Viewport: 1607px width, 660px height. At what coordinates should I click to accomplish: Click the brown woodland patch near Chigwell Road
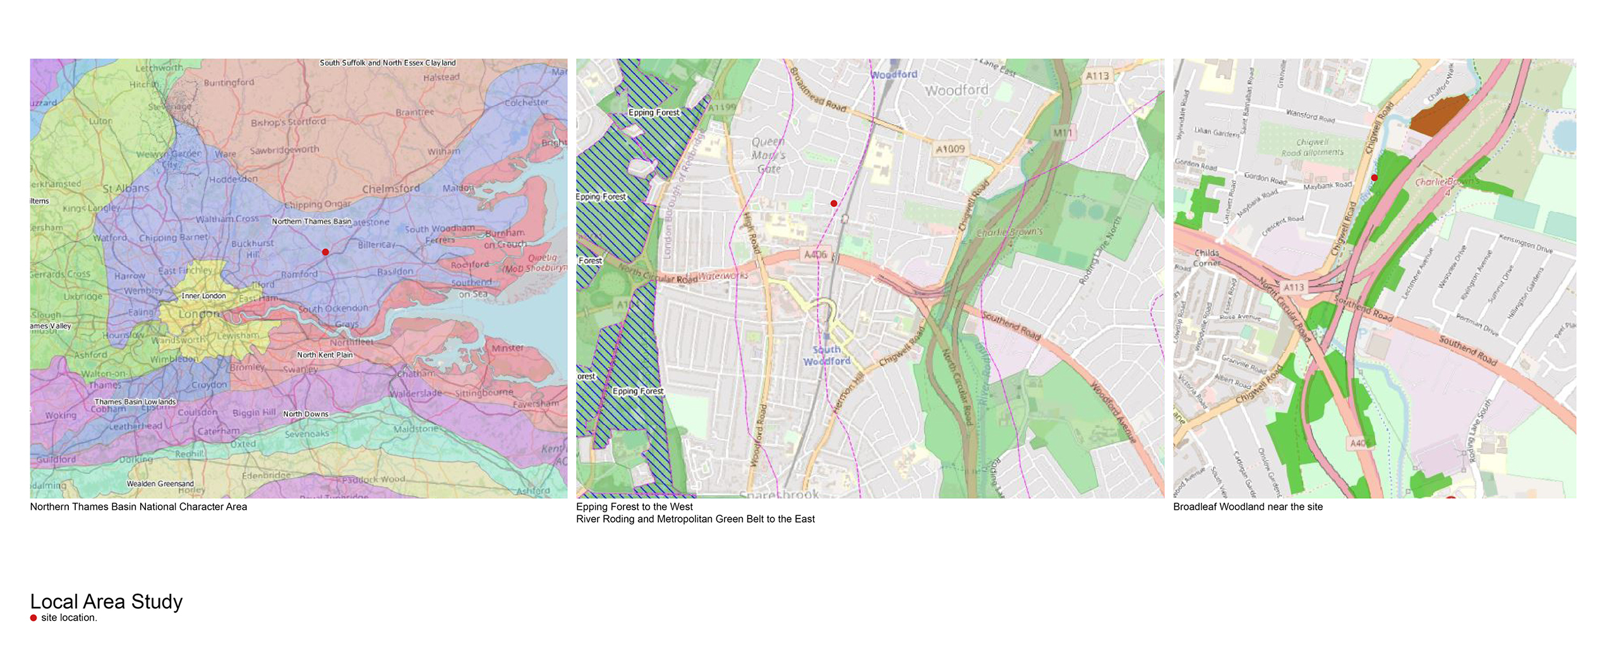[x=1438, y=116]
